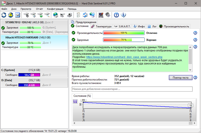Screen dimensions: 201x133
Task: Click the 50,2 GB free space bar
Action: [29, 75]
